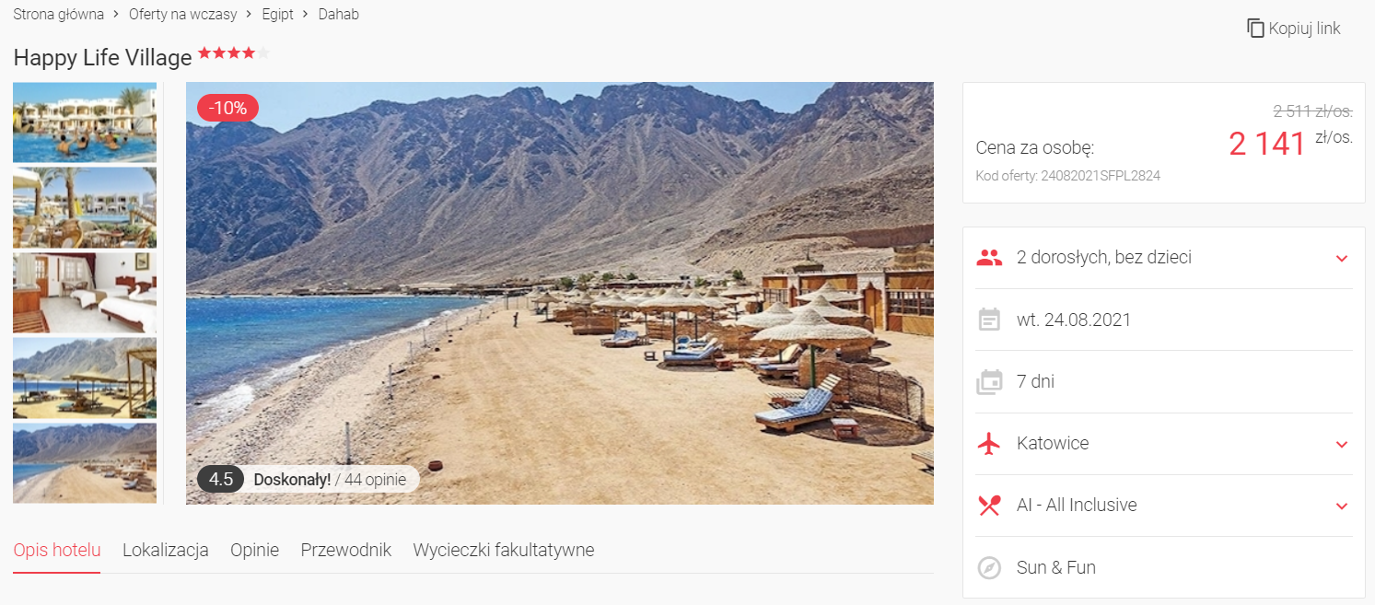Image resolution: width=1375 pixels, height=605 pixels.
Task: Click the airplane icon beside Katowice
Action: coord(989,443)
